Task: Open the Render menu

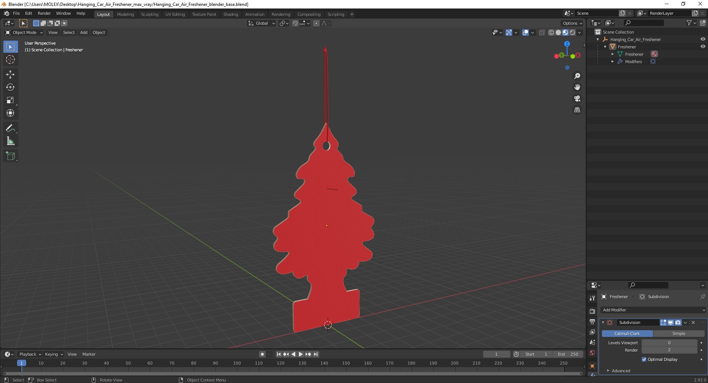Action: point(44,13)
